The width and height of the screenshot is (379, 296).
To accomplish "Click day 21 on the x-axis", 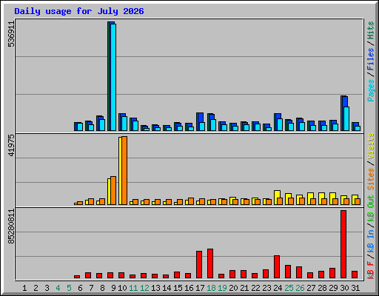I will 244,288.
